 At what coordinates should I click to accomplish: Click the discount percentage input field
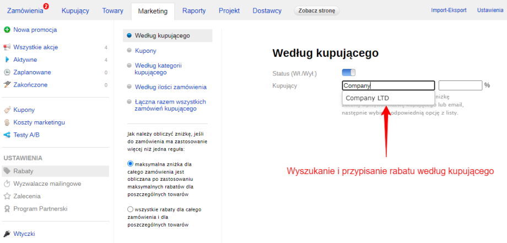tap(460, 85)
